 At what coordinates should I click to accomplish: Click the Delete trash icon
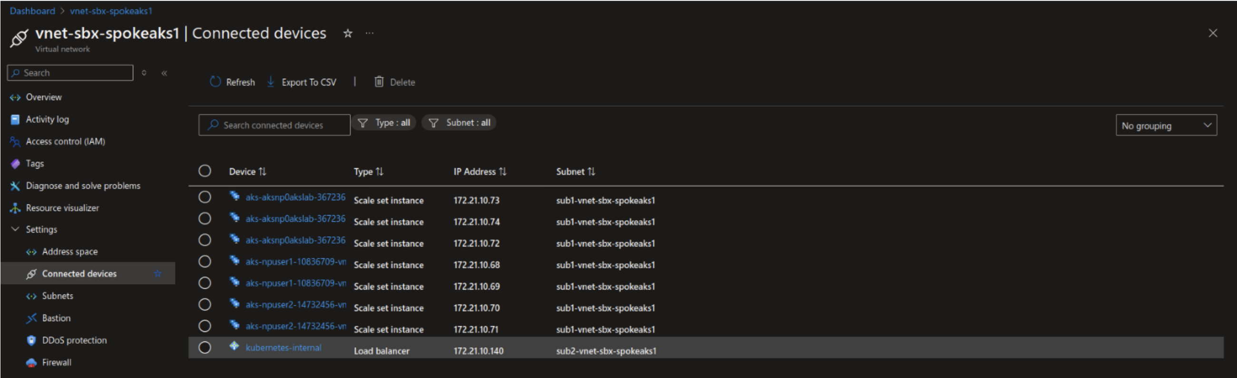point(379,82)
